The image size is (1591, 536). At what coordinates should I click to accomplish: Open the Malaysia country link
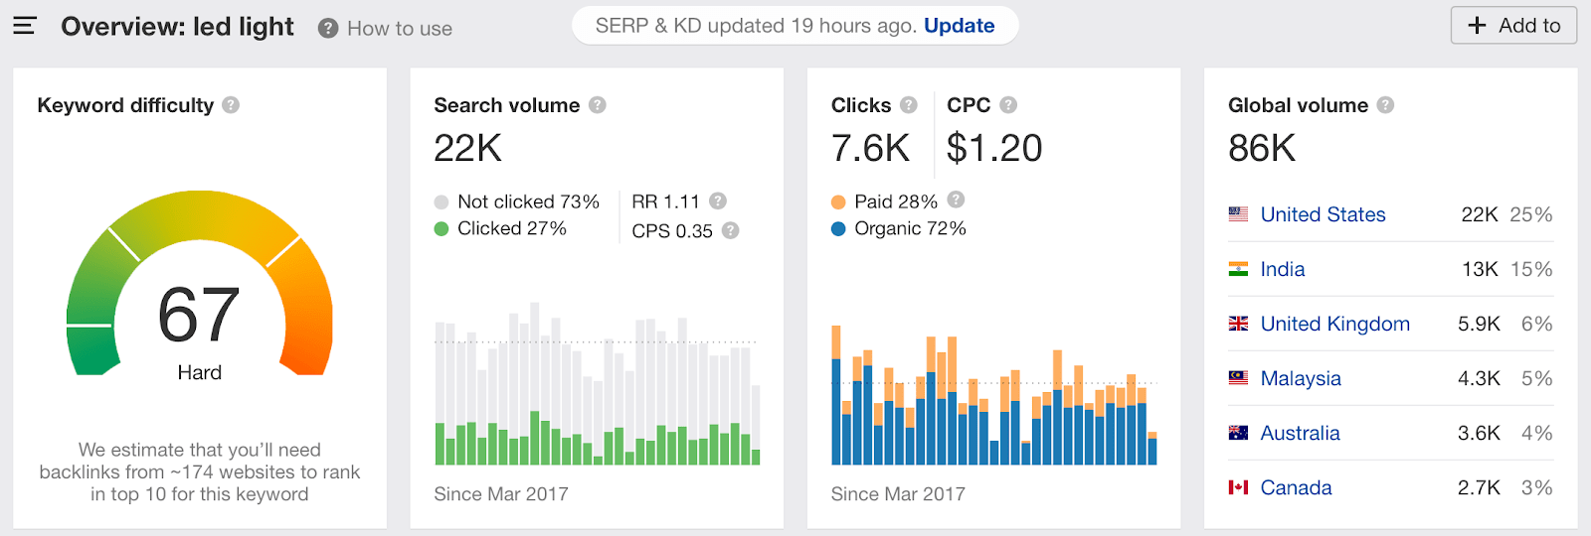pos(1300,378)
